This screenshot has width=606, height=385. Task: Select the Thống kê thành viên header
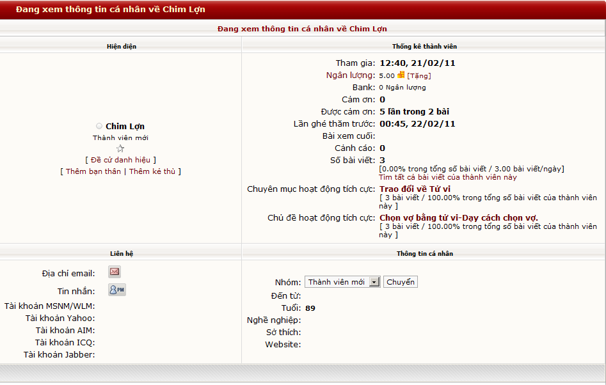click(x=424, y=46)
